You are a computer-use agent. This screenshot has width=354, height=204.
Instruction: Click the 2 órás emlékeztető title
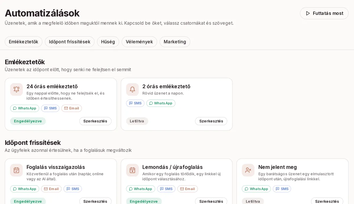pos(166,87)
